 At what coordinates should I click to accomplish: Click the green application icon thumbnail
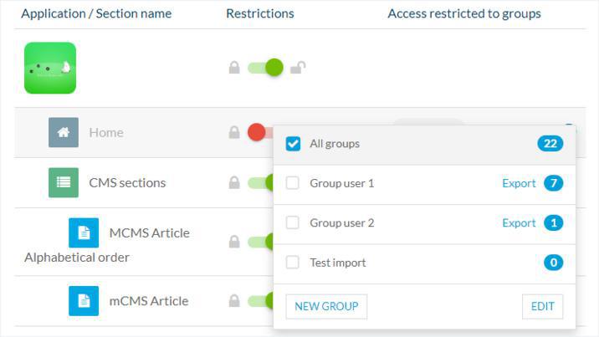click(x=50, y=68)
